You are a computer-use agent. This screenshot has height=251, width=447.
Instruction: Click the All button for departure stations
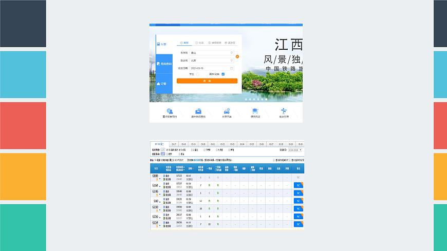pyautogui.click(x=163, y=154)
